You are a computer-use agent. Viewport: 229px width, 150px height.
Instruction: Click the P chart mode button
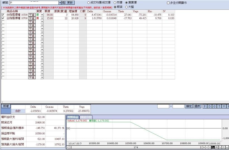[x=205, y=106]
